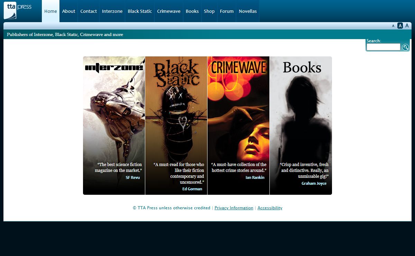Image resolution: width=415 pixels, height=256 pixels.
Task: Click the hottest crime stories quote
Action: (x=239, y=167)
